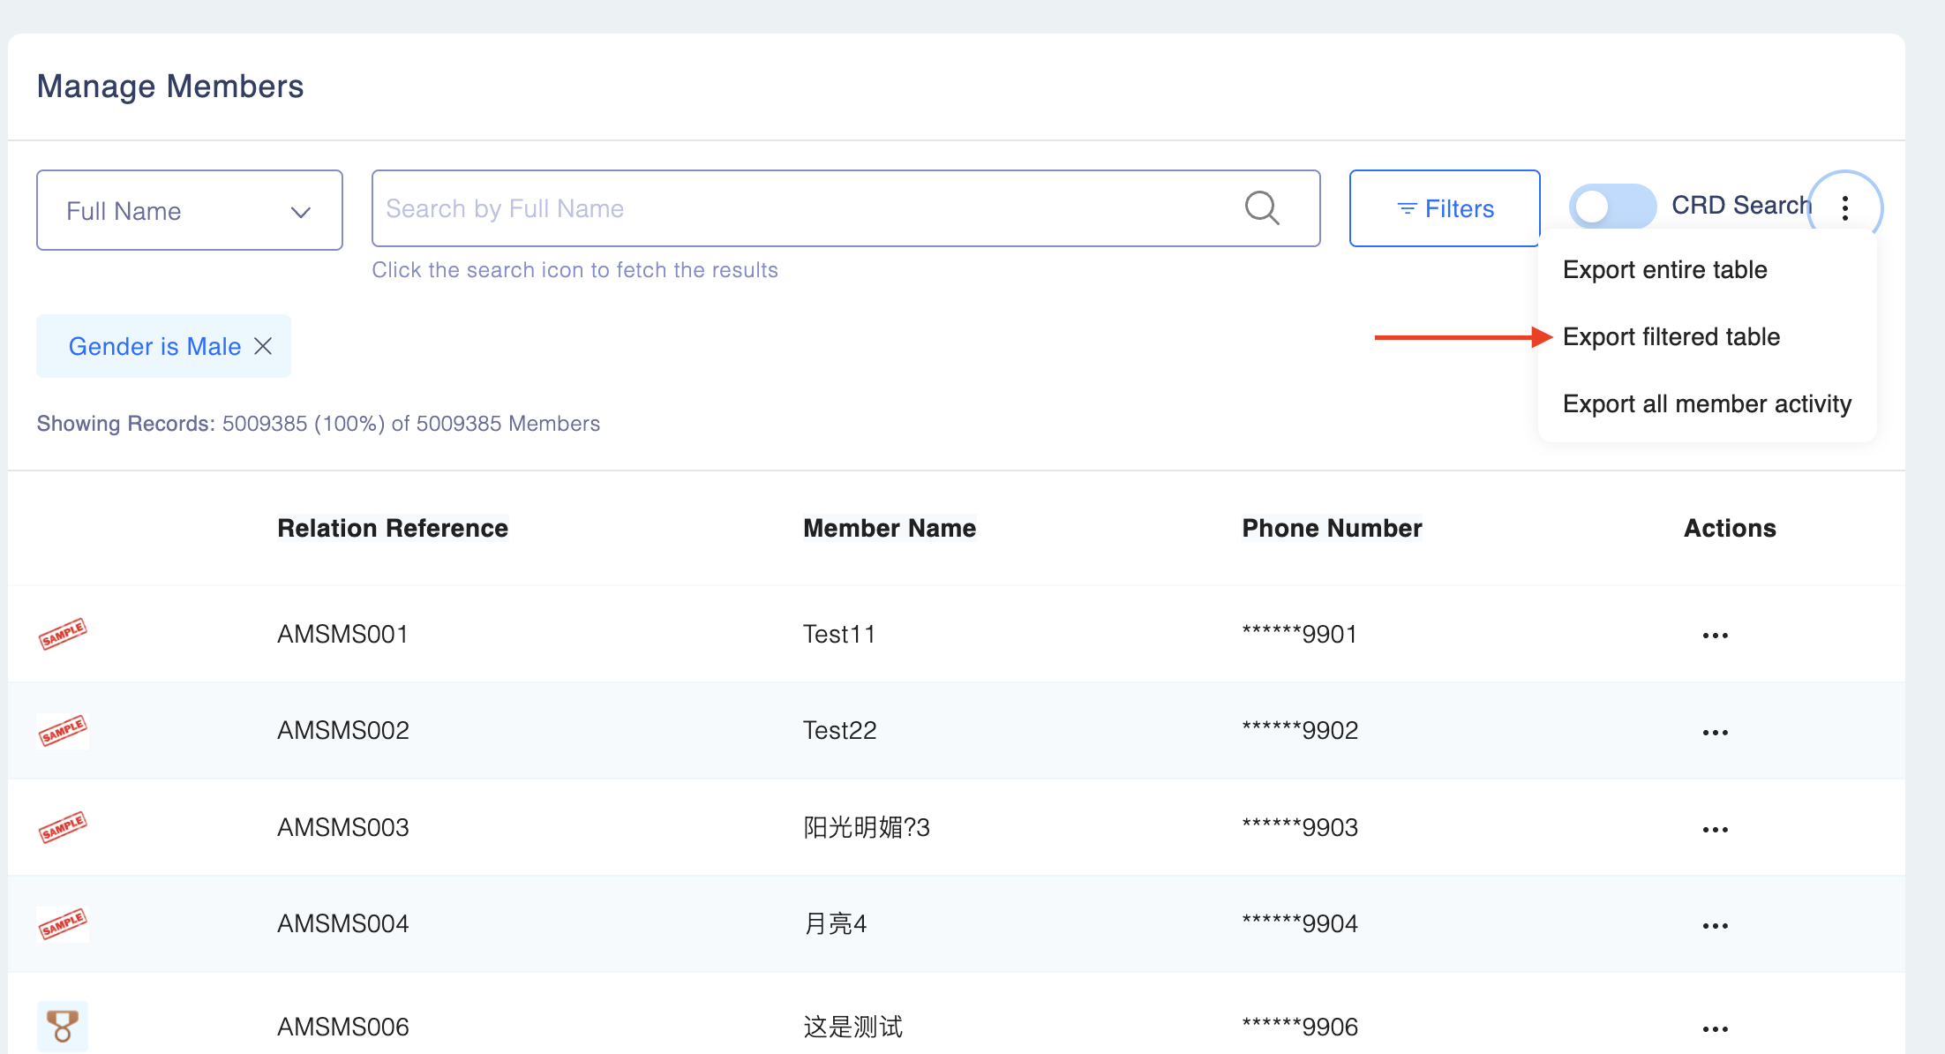Open actions menu for AMSMS004 row
The width and height of the screenshot is (1945, 1054).
tap(1715, 926)
